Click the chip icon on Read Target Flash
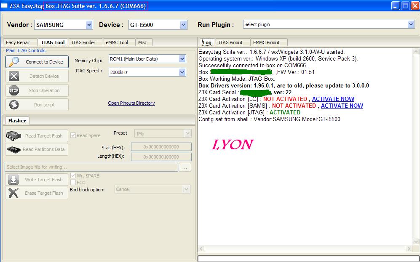The height and width of the screenshot is (262, 420). pos(13,136)
